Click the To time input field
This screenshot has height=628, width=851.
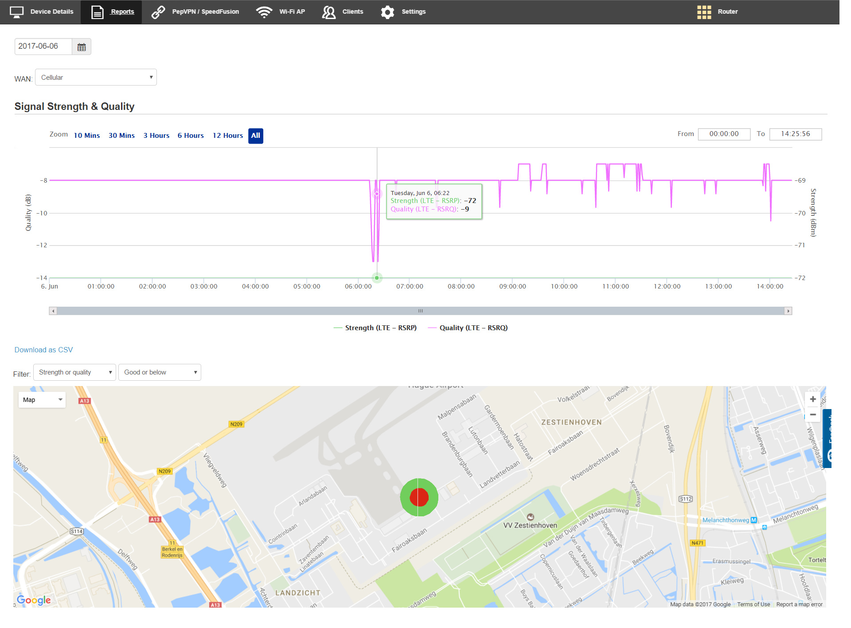point(795,134)
